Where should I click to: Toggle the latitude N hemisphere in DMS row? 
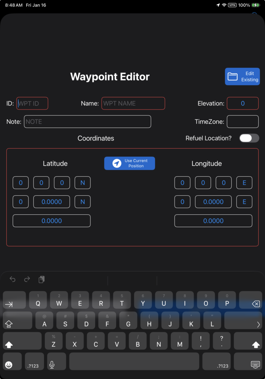pyautogui.click(x=83, y=183)
